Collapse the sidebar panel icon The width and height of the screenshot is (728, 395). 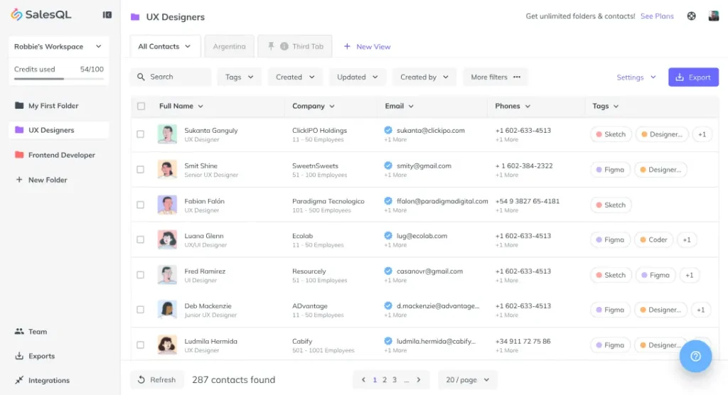107,15
